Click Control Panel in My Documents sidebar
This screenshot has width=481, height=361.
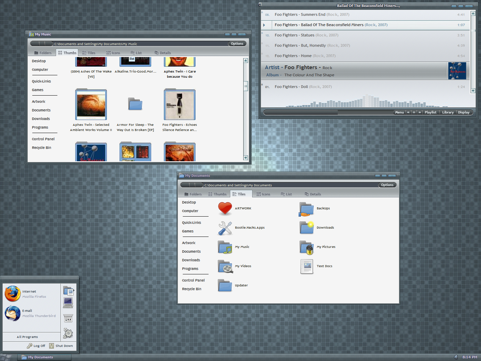193,281
